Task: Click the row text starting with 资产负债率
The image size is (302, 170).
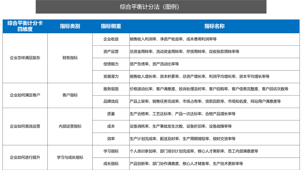Action: pos(154,64)
